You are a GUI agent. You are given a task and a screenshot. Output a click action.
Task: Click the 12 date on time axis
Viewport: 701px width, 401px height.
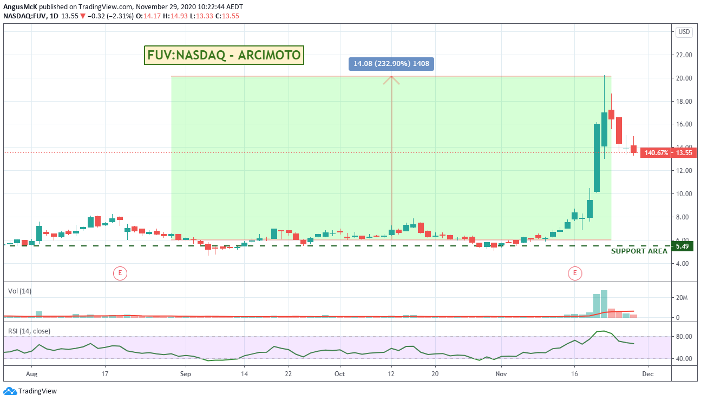pos(391,373)
